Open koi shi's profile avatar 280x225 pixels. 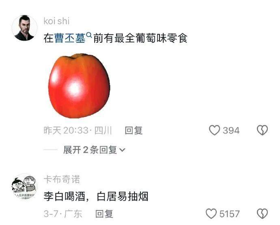[x=24, y=28]
